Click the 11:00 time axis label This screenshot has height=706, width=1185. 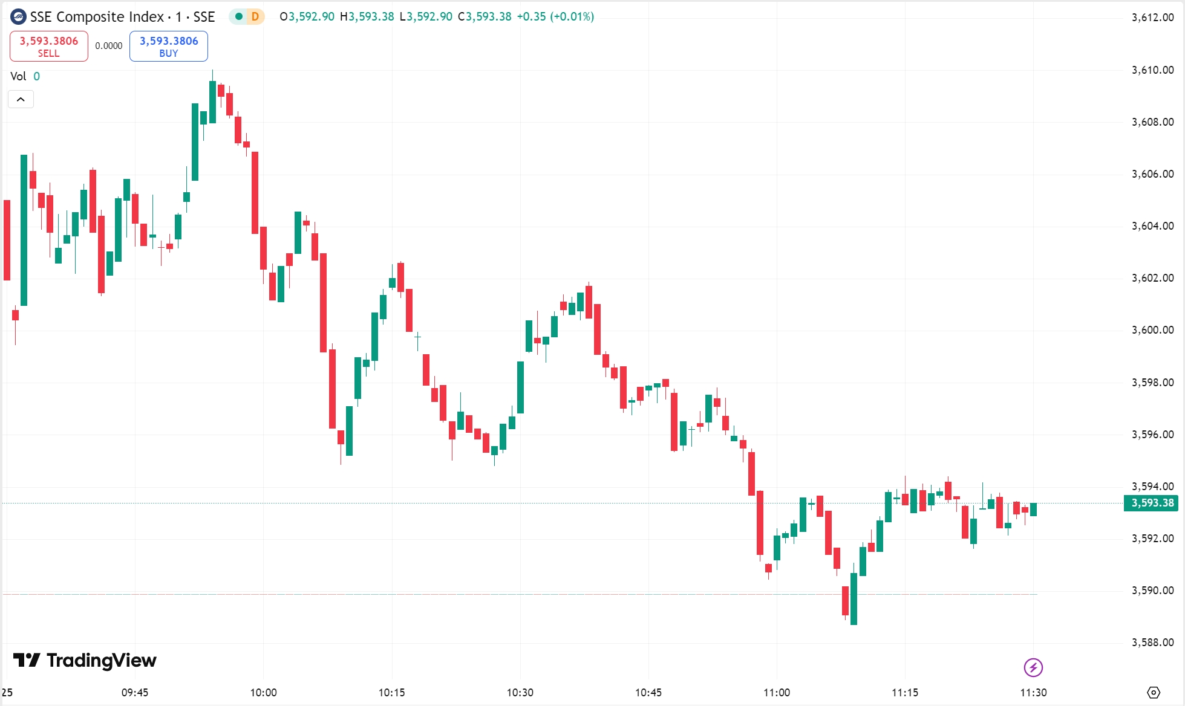[777, 693]
